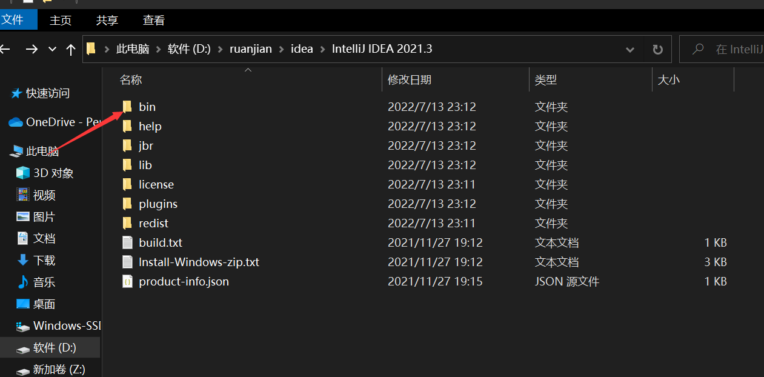Expand the chevron after 此电脑 in path

point(159,49)
